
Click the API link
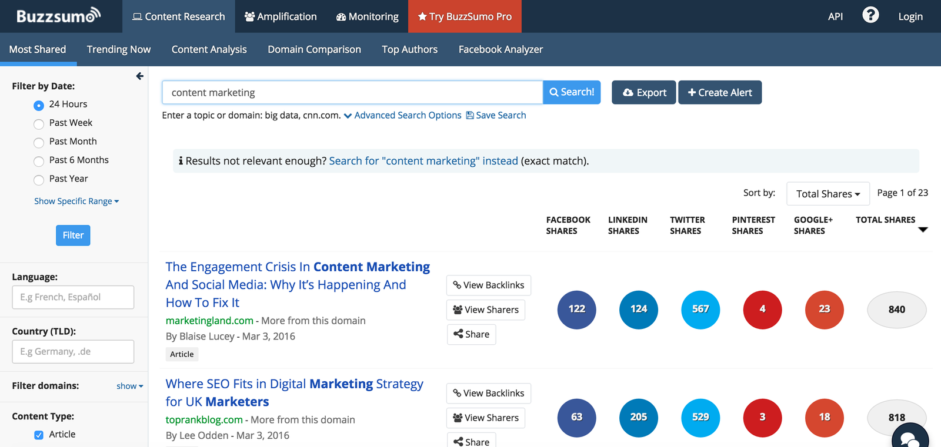coord(835,16)
